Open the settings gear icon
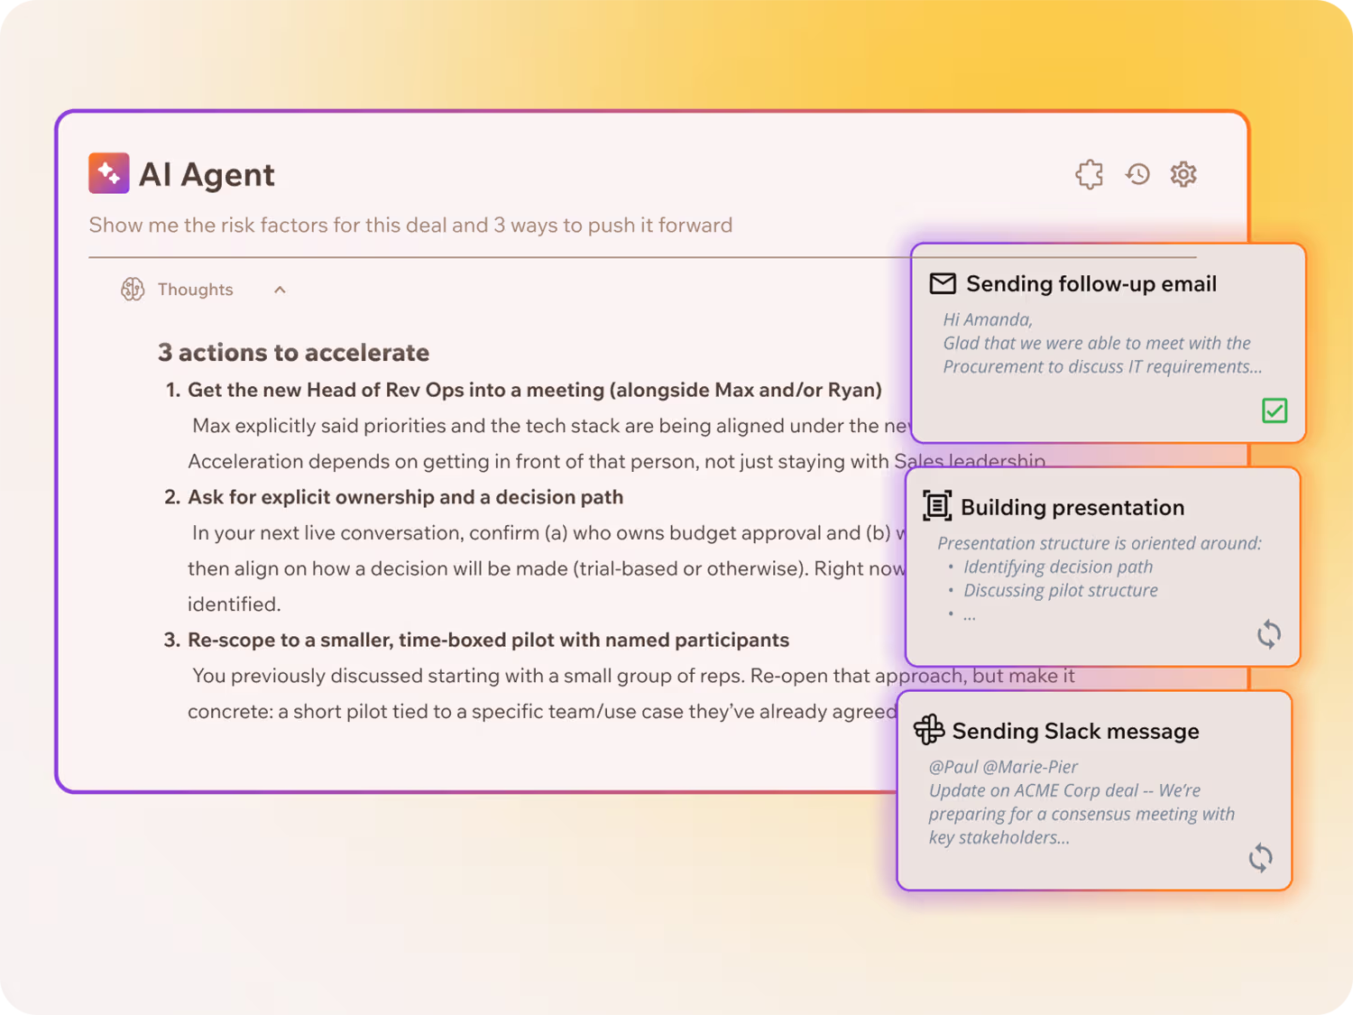 click(x=1183, y=174)
